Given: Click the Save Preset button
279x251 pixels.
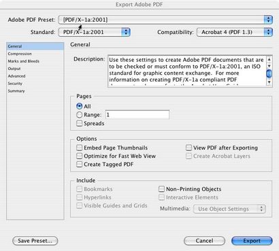Looking at the screenshot, I should 35,241.
